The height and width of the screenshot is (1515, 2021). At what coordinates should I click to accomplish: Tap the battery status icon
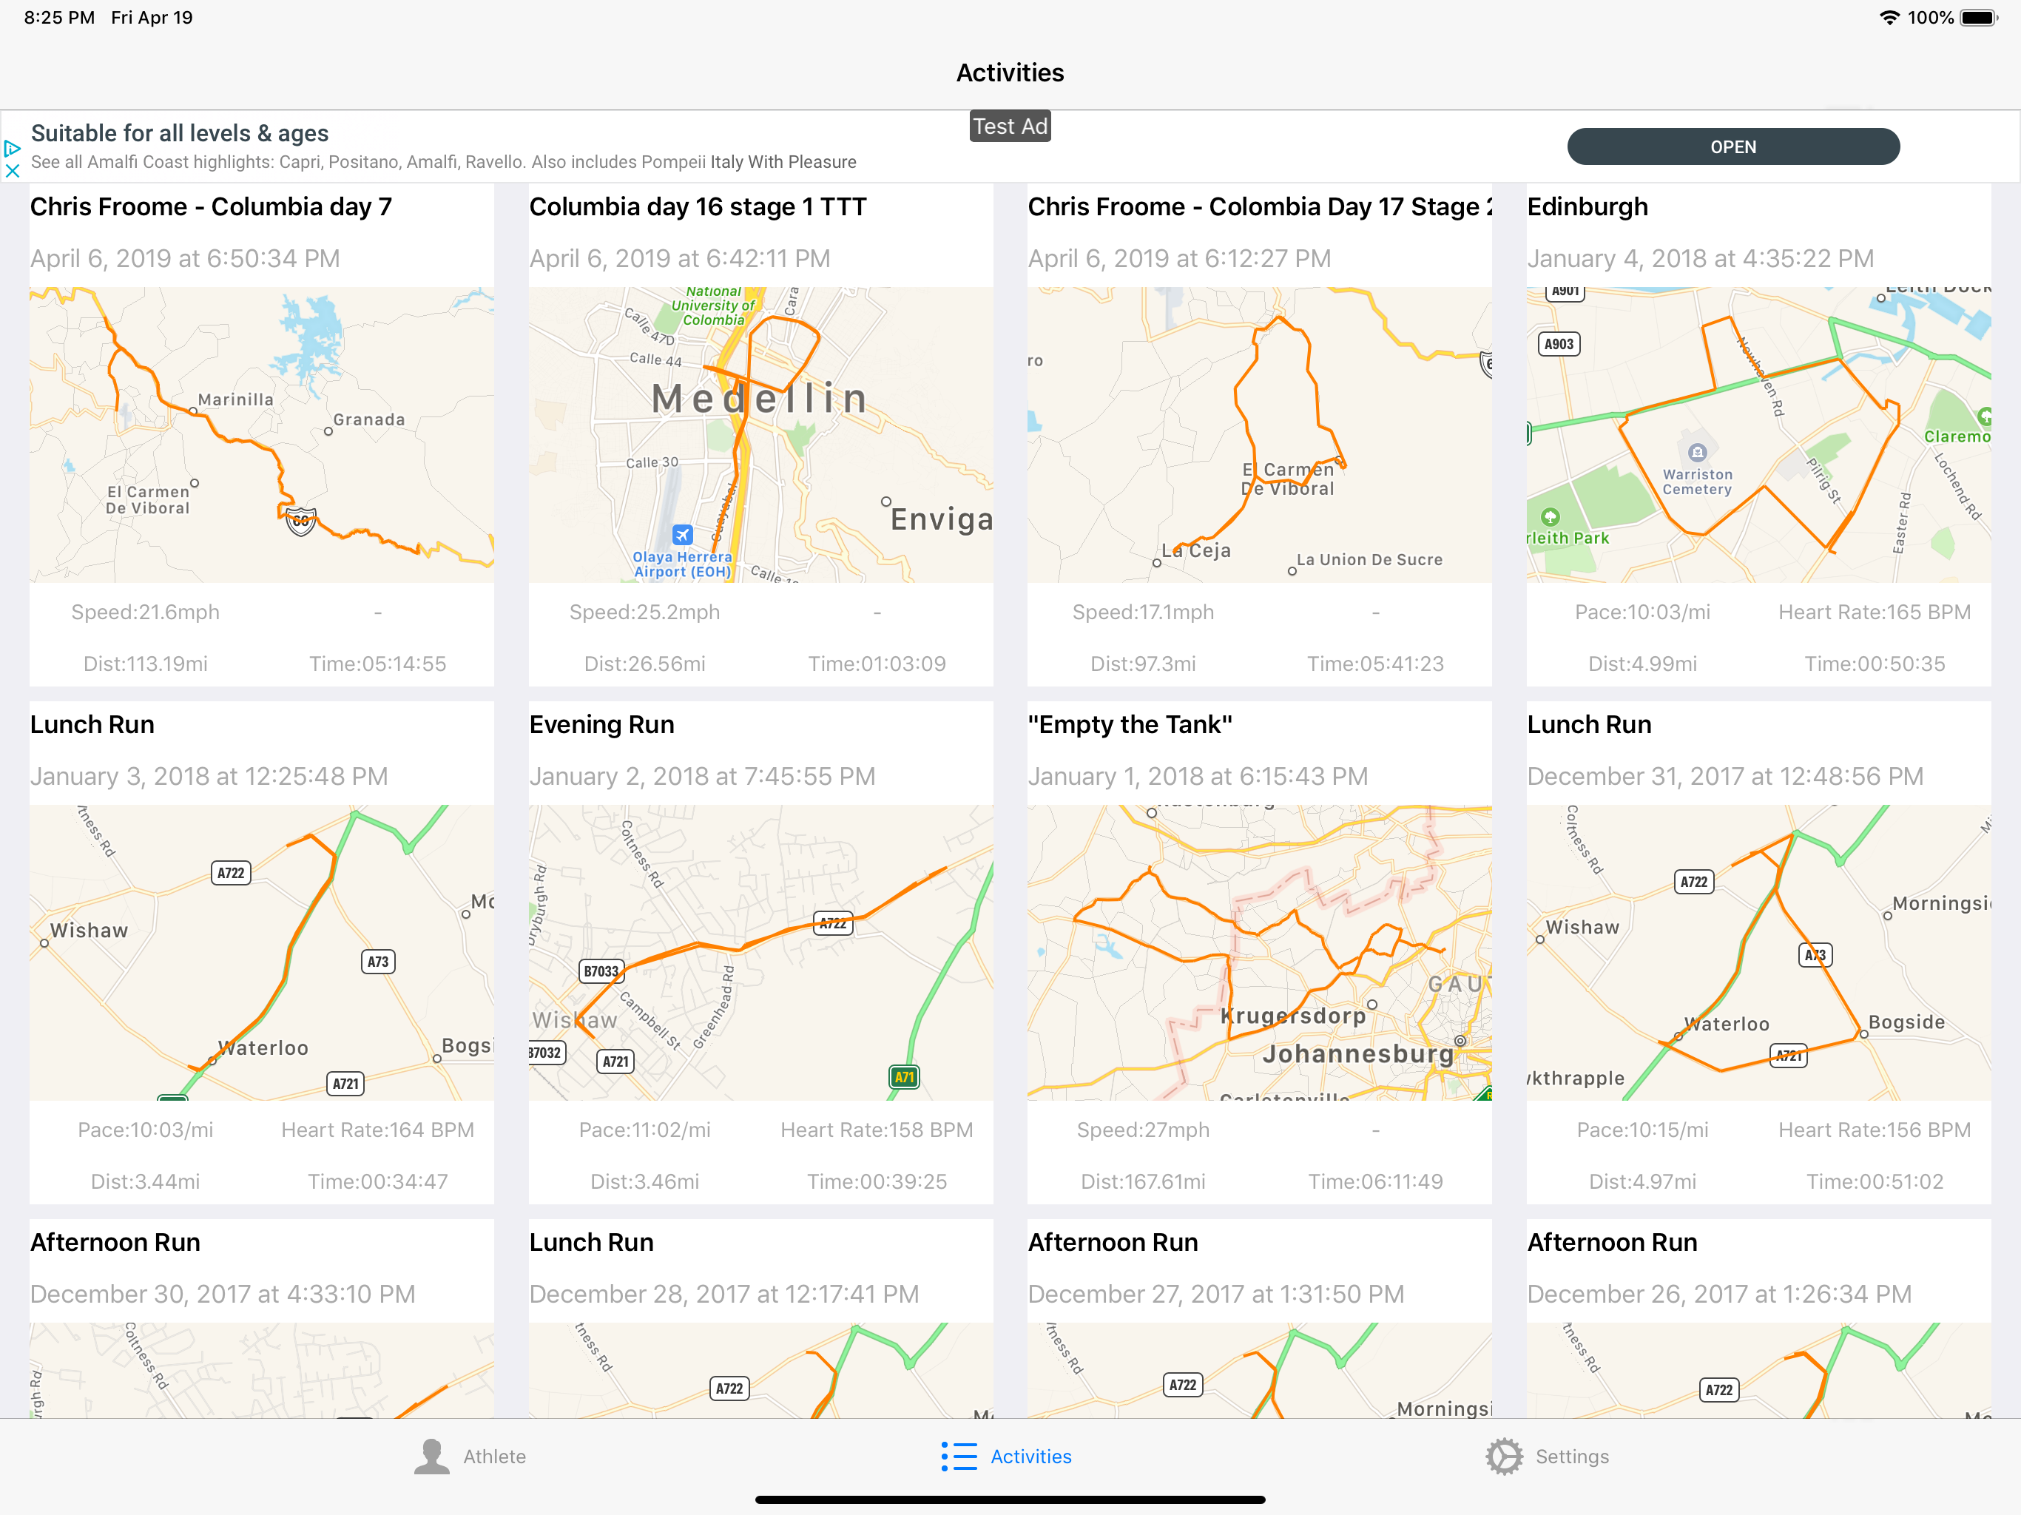click(x=1979, y=17)
